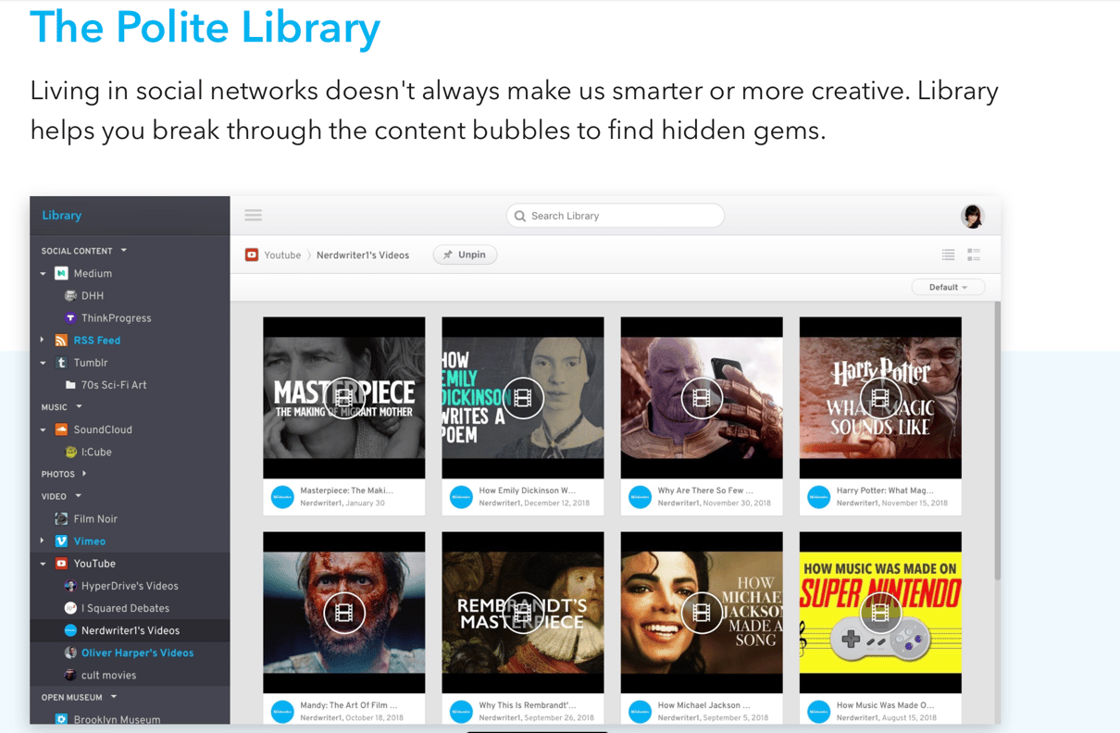Collapse the Video section arrow
The width and height of the screenshot is (1120, 733).
79,496
